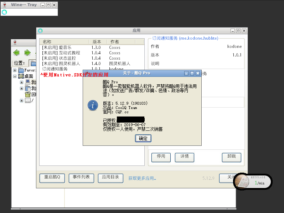Screen dimensions: 284x213
Task: Expand the documents node under 桌面
Action: coord(21,88)
